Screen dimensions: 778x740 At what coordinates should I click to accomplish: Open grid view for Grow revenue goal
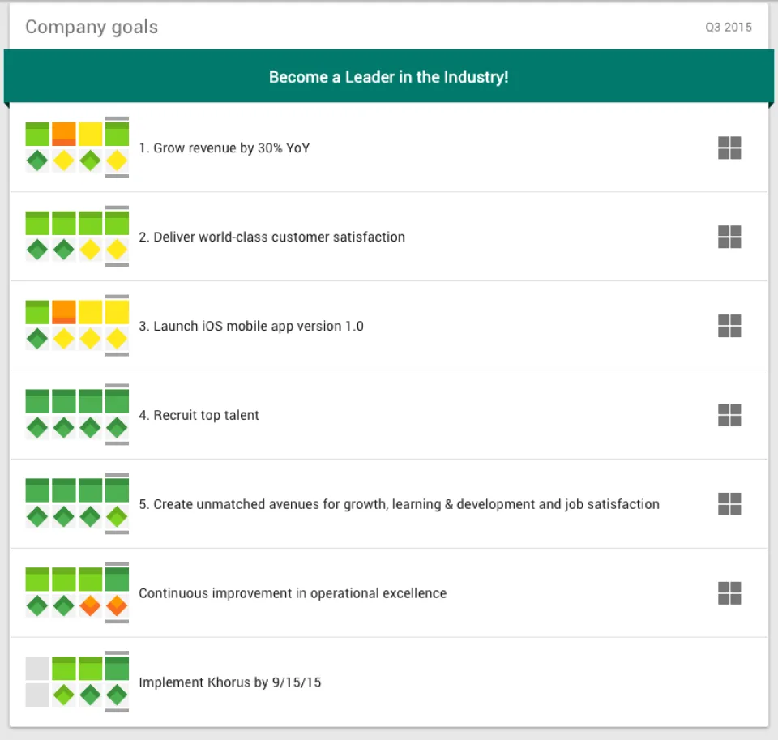click(x=729, y=148)
